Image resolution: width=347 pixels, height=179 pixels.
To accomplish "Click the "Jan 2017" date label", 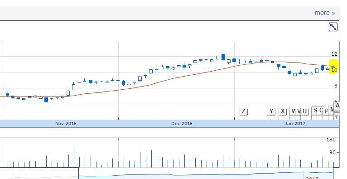I will click(x=295, y=123).
